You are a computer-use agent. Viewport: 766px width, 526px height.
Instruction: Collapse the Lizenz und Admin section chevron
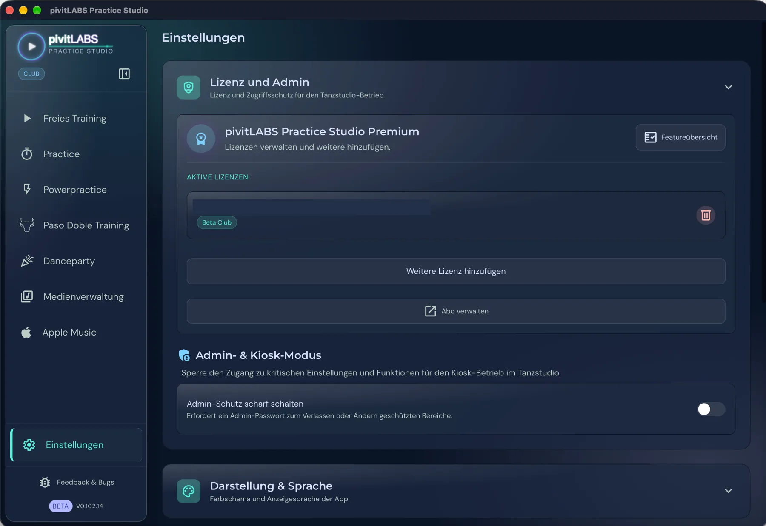tap(728, 87)
